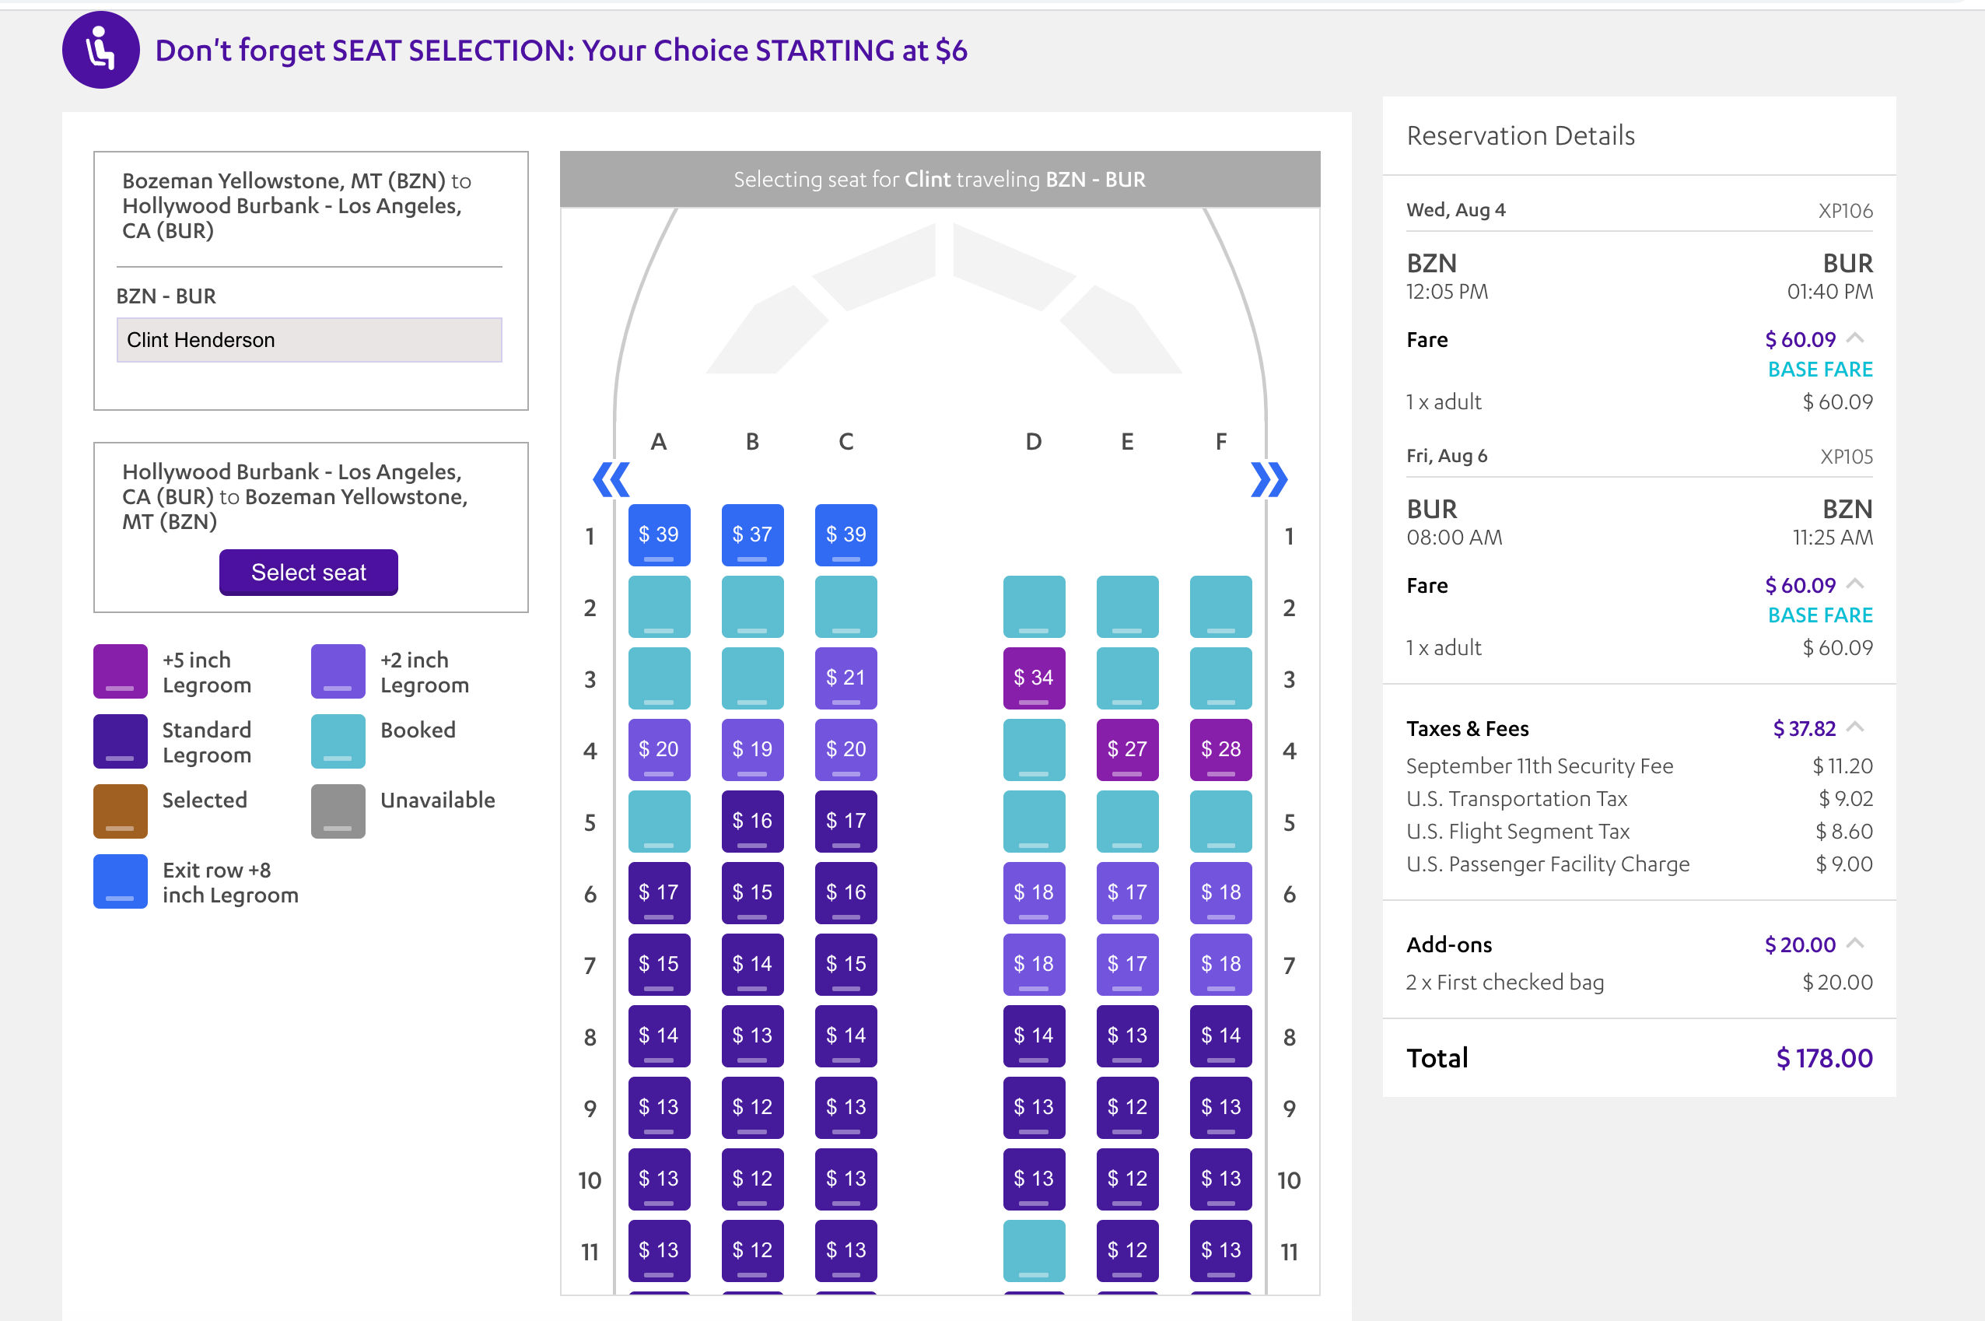Image resolution: width=1985 pixels, height=1321 pixels.
Task: Pick exit row seat 1A for $39
Action: (659, 535)
